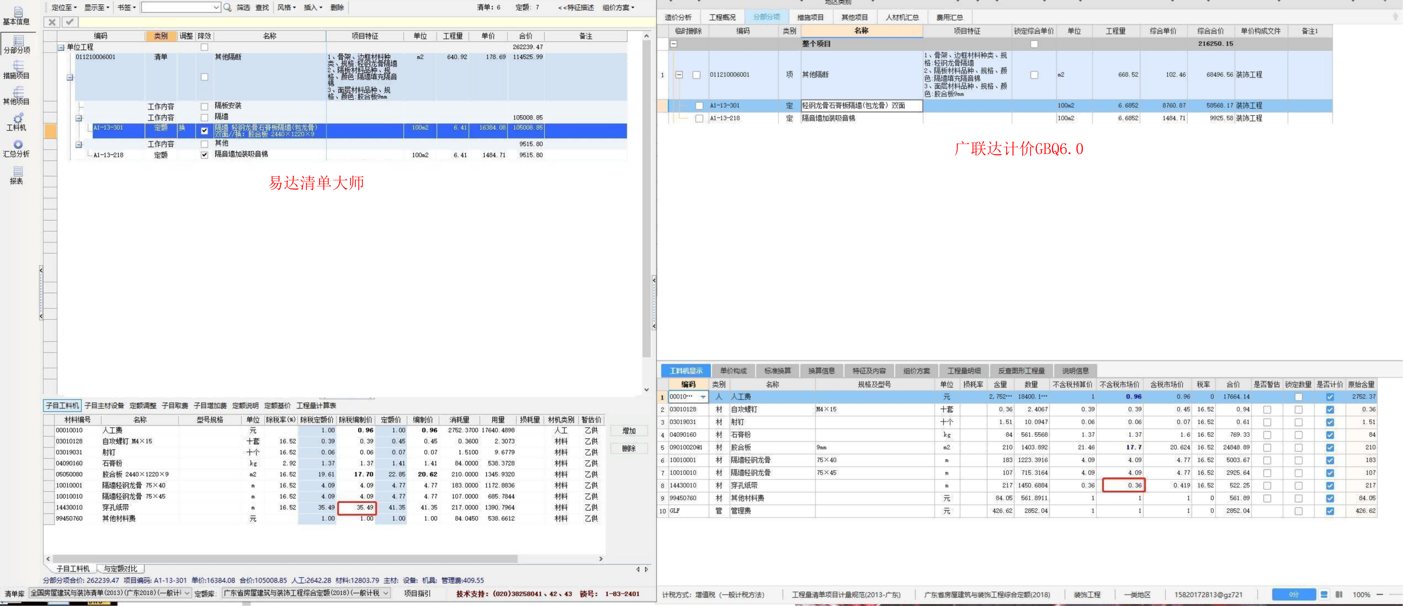
Task: Click the 增加 button
Action: pyautogui.click(x=629, y=431)
